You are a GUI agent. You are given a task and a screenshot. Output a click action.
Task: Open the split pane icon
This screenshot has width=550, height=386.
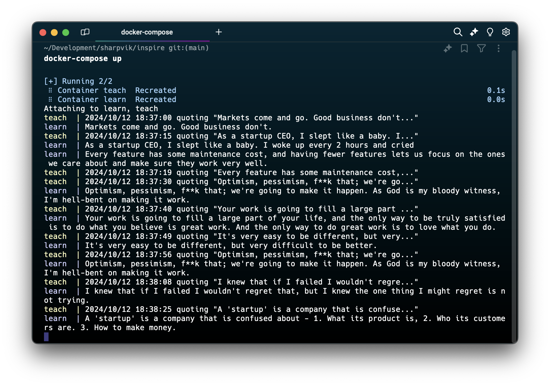pos(85,32)
